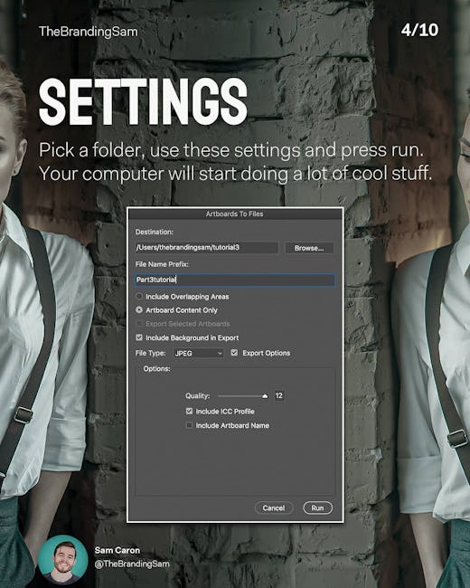Screen dimensions: 470x588
Task: Click the Sam Caron name text
Action: tap(117, 550)
